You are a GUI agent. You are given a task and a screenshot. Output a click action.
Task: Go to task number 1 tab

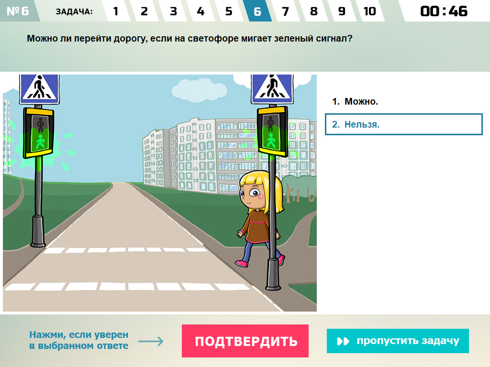[x=116, y=11]
